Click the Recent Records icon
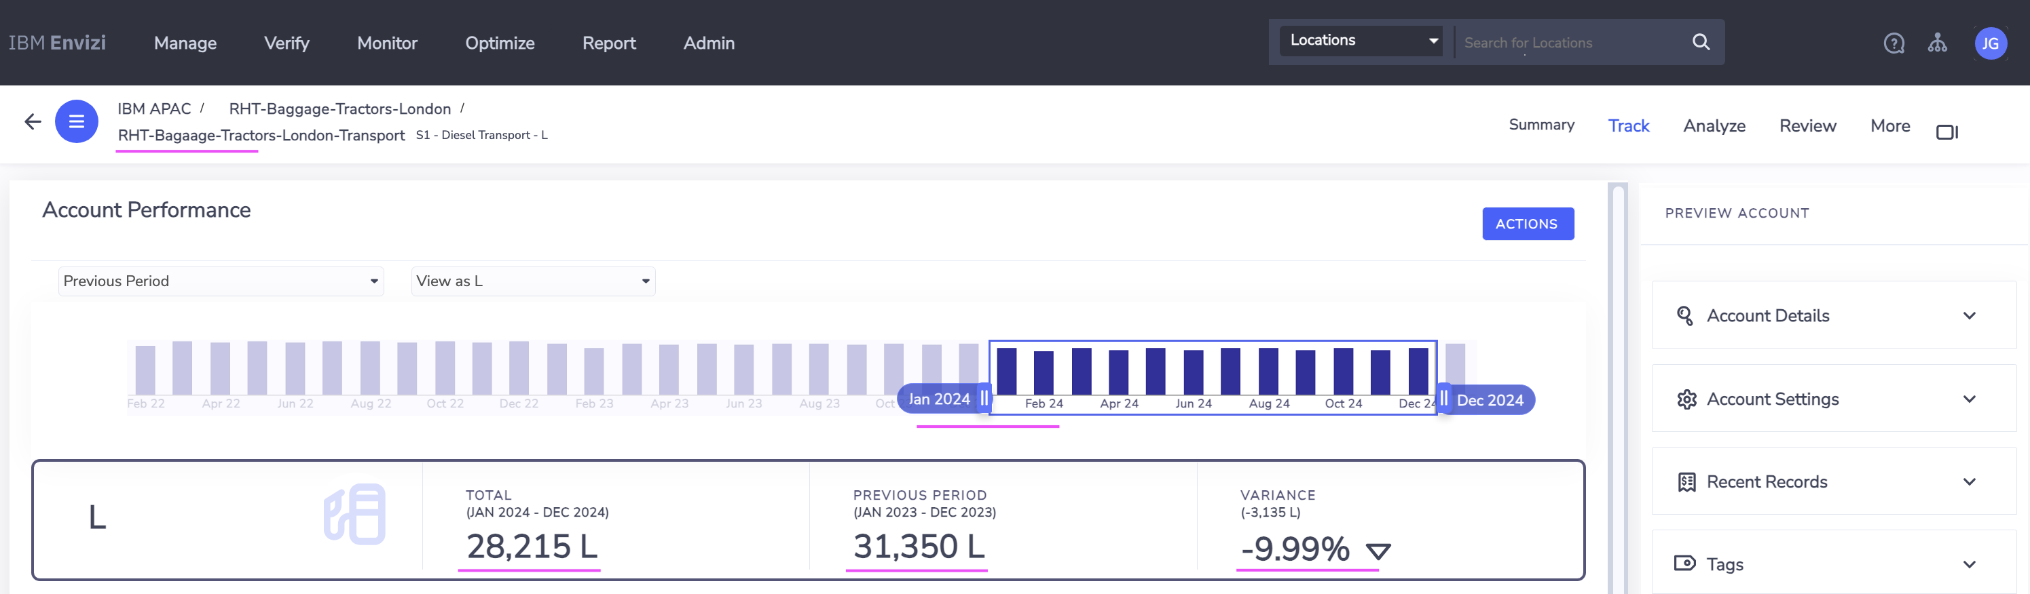This screenshot has width=2030, height=594. tap(1686, 482)
